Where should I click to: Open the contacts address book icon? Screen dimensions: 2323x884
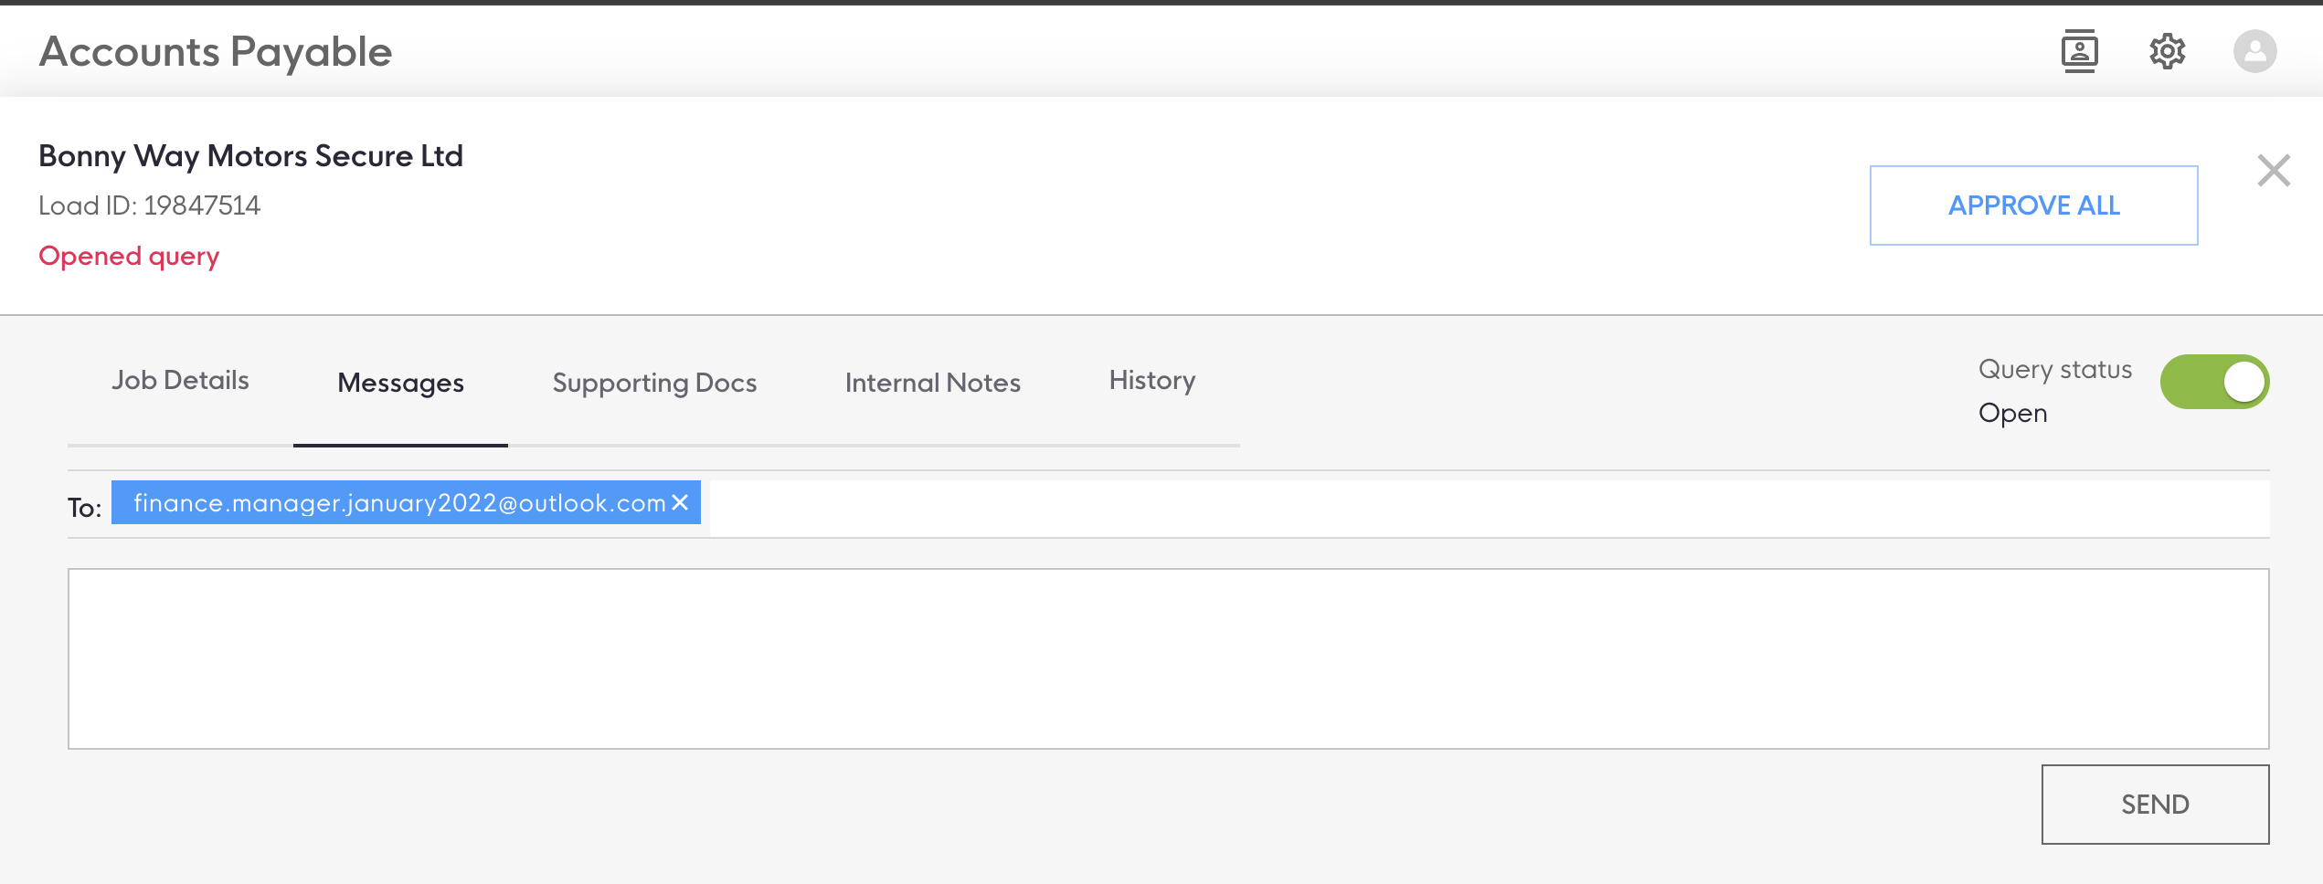tap(2079, 51)
